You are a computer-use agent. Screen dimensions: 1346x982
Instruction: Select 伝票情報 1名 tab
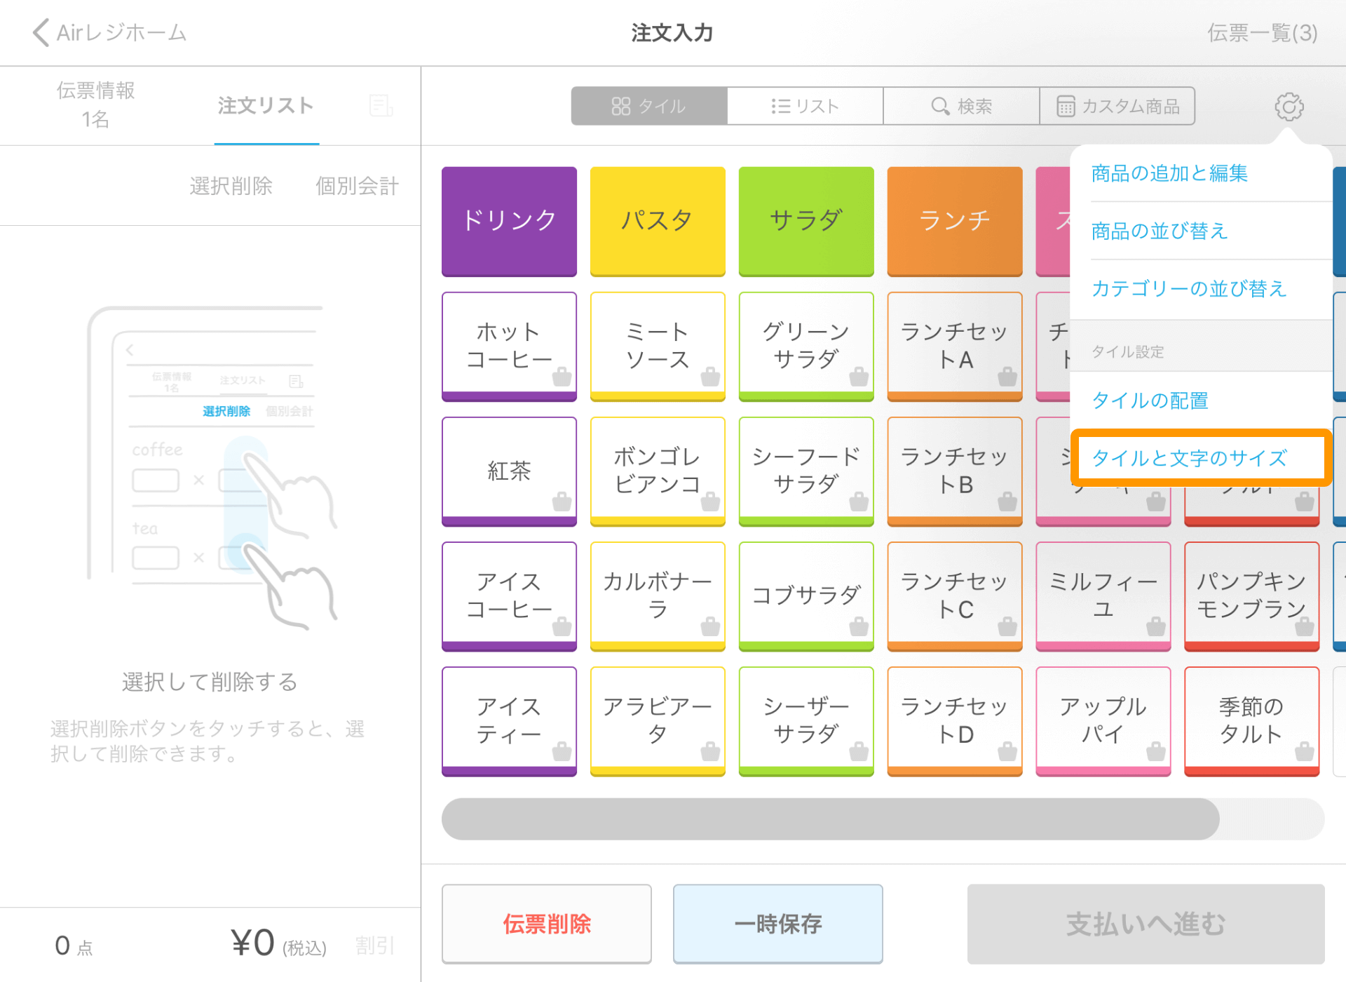96,105
